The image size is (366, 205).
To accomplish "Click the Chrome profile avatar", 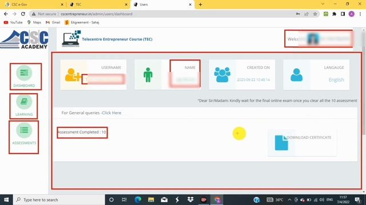I will [351, 14].
